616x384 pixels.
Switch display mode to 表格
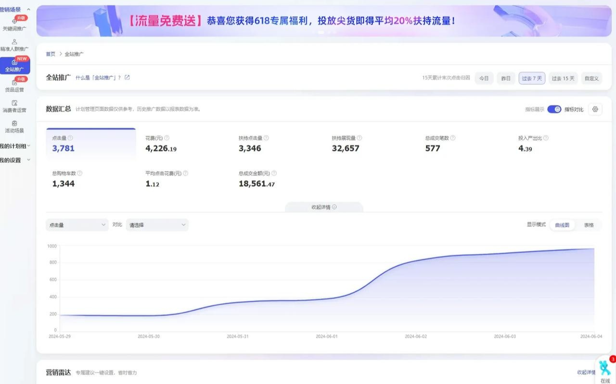pos(589,225)
